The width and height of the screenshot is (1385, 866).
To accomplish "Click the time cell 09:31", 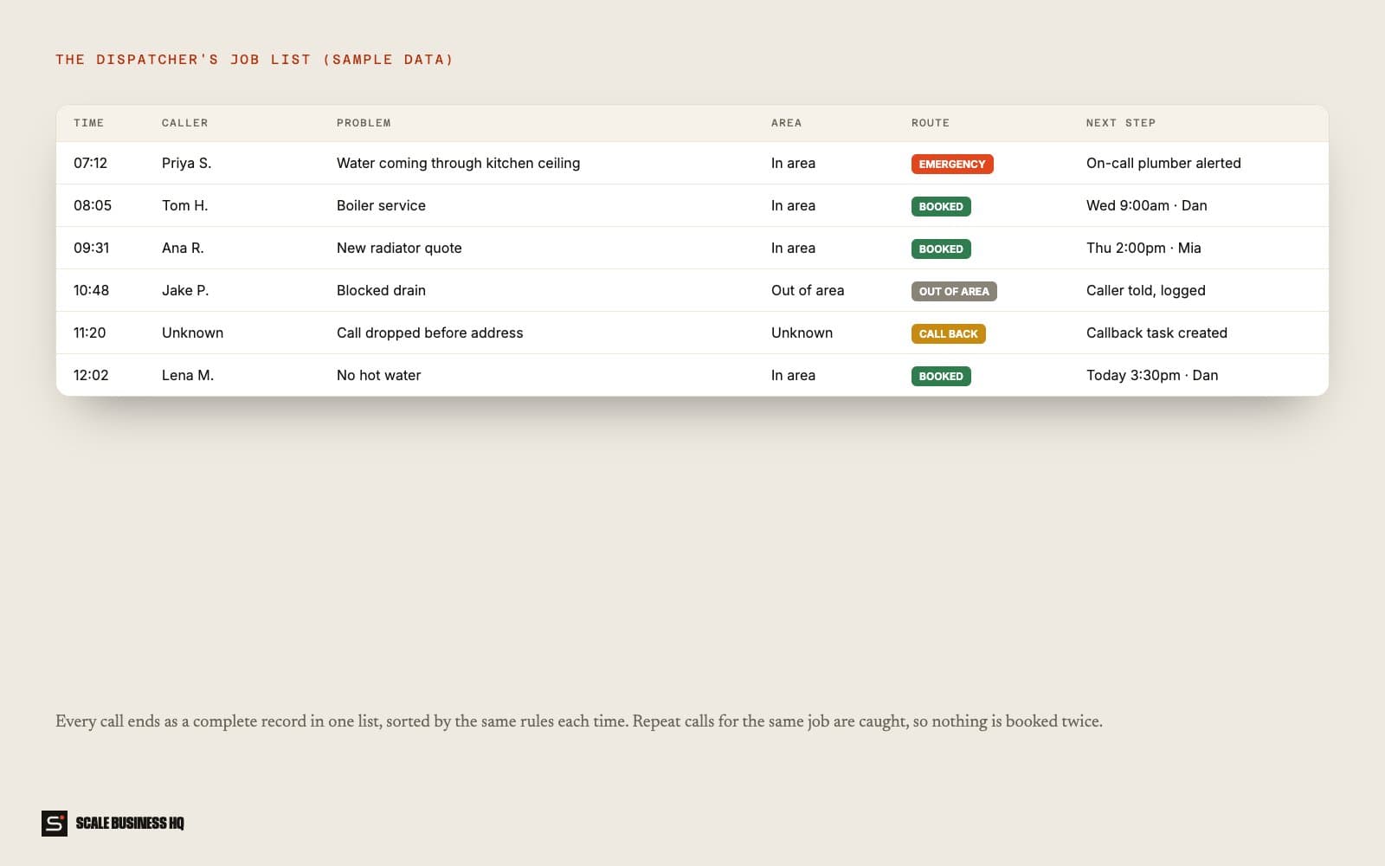I will coord(91,248).
